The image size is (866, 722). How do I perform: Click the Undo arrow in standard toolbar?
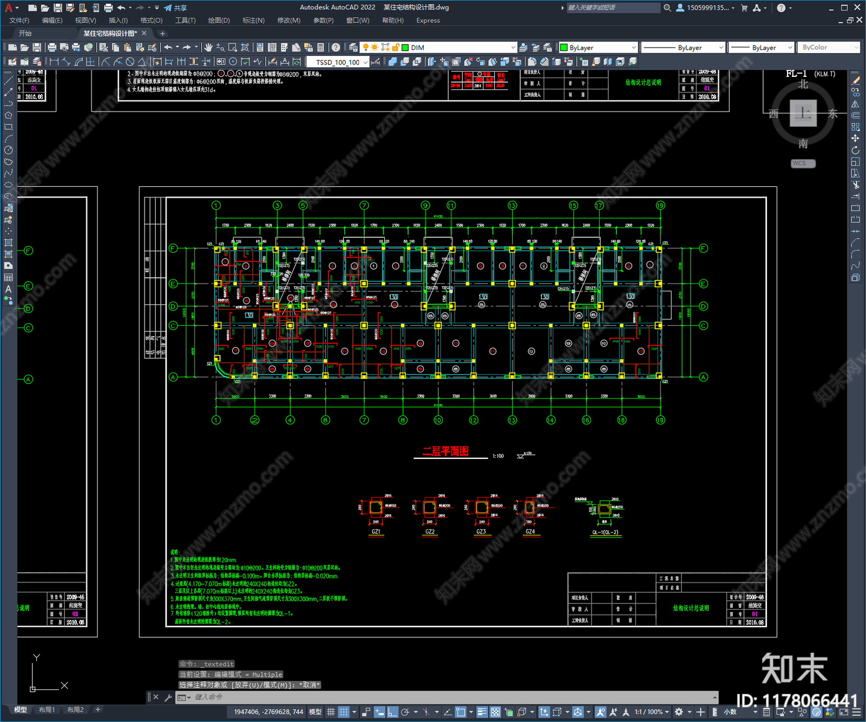168,48
